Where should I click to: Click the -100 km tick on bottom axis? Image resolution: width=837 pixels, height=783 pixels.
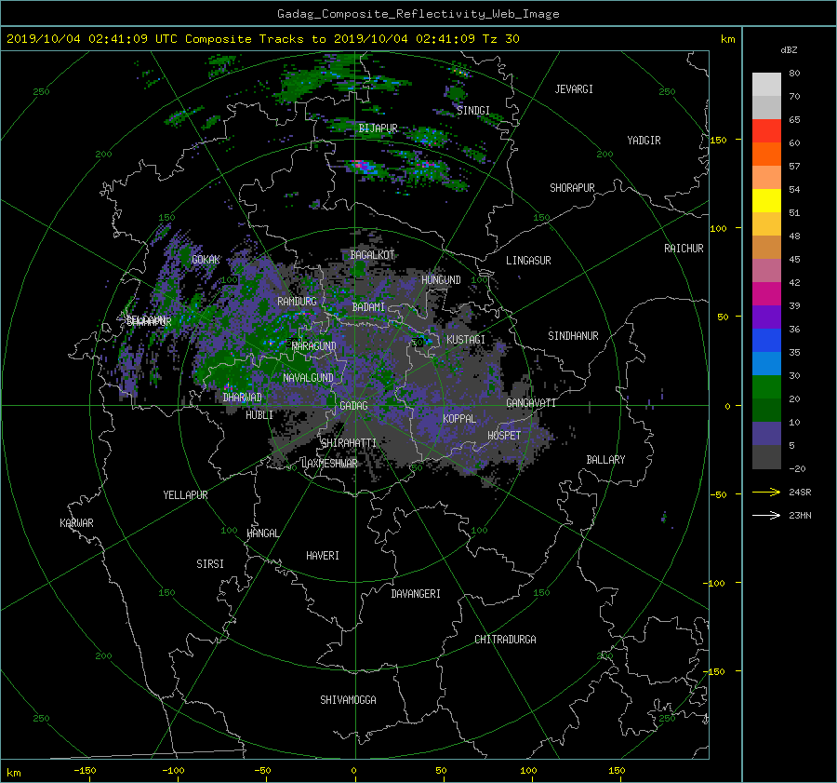click(x=173, y=771)
